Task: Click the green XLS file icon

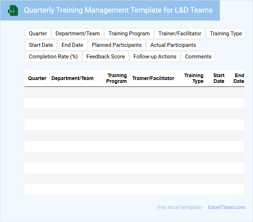Action: (x=13, y=10)
